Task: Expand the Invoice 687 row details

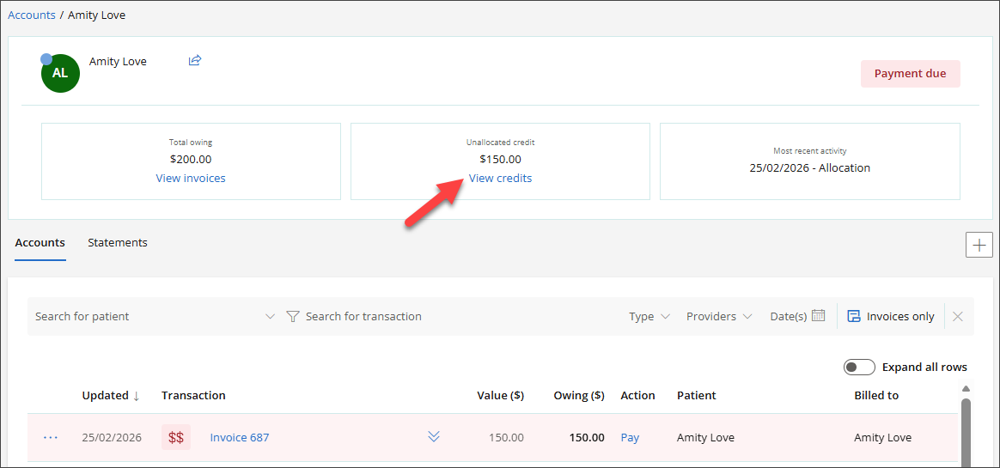Action: [x=434, y=437]
